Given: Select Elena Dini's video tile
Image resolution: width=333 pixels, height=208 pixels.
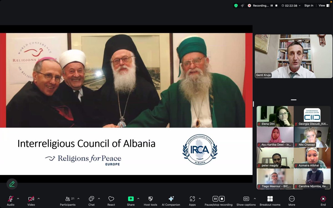Looking at the screenshot, I should click(x=275, y=116).
